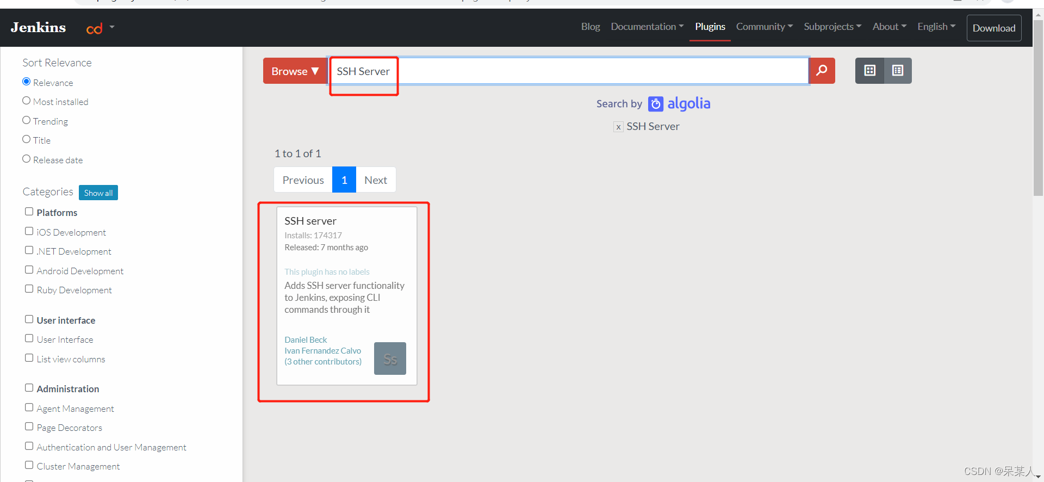This screenshot has width=1044, height=482.
Task: Open Ivan Fernandez Calvo contributor link
Action: [323, 351]
